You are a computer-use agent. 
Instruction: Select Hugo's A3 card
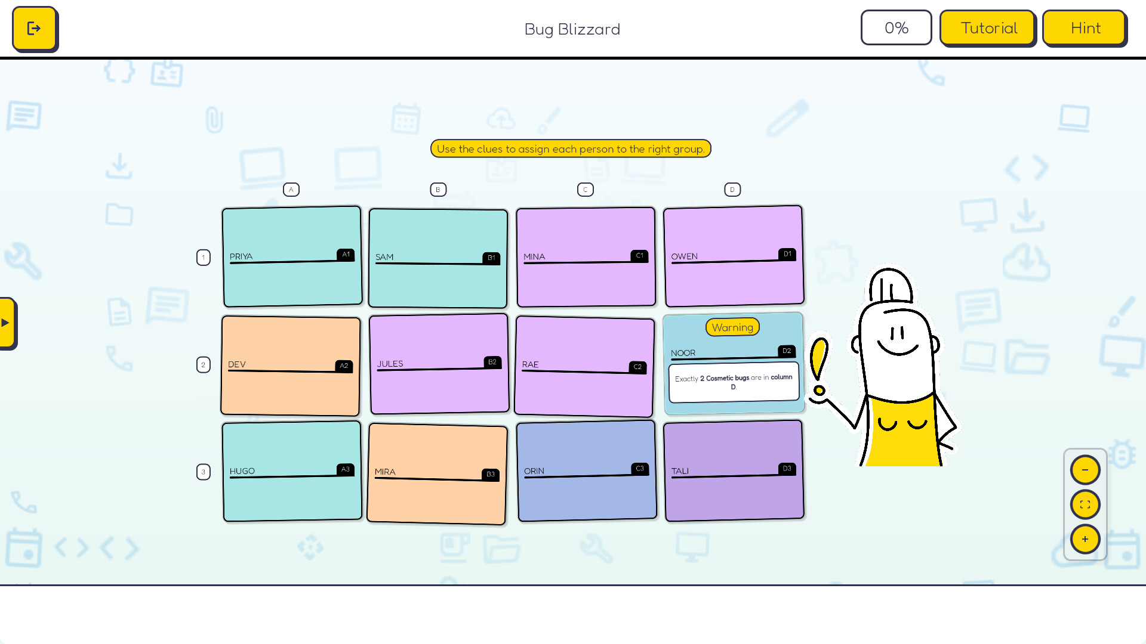pyautogui.click(x=292, y=471)
